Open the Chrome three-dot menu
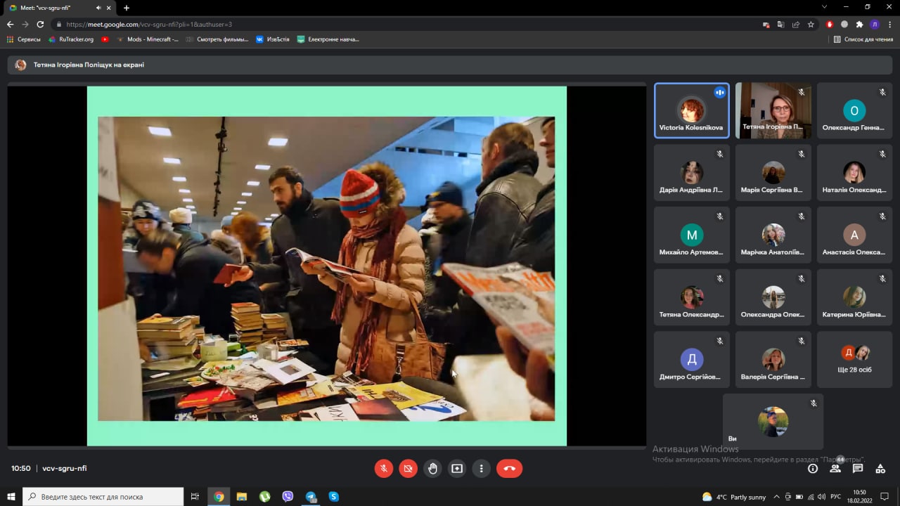 (890, 24)
